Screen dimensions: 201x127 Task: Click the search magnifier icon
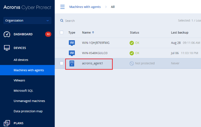tap(62, 20)
